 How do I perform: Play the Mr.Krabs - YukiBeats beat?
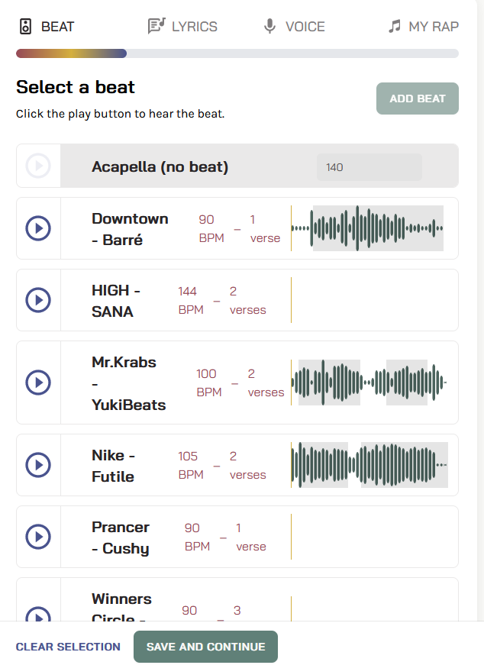38,383
